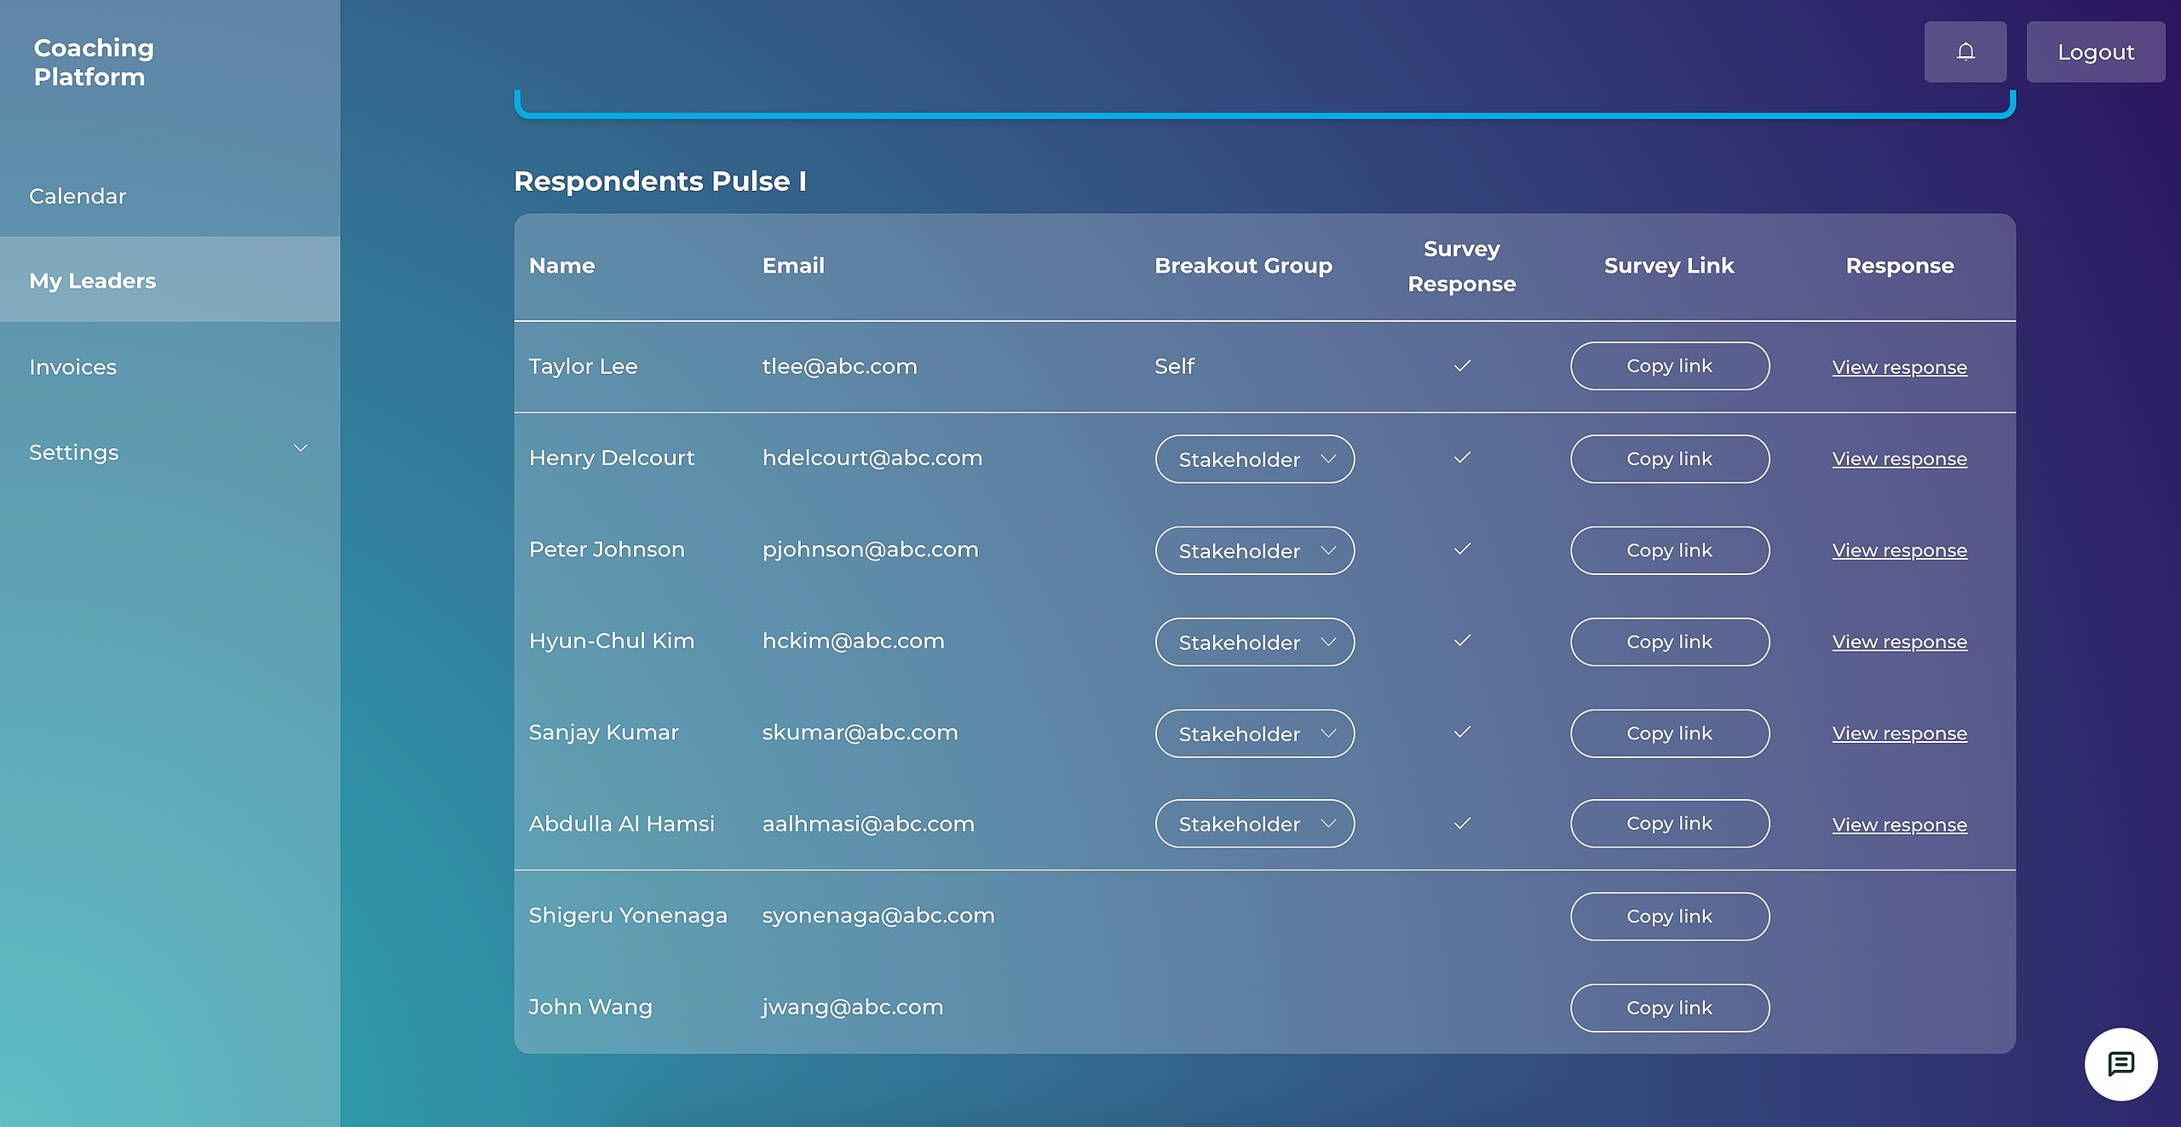The height and width of the screenshot is (1127, 2181).
Task: Copy survey link for John Wang
Action: tap(1669, 1008)
